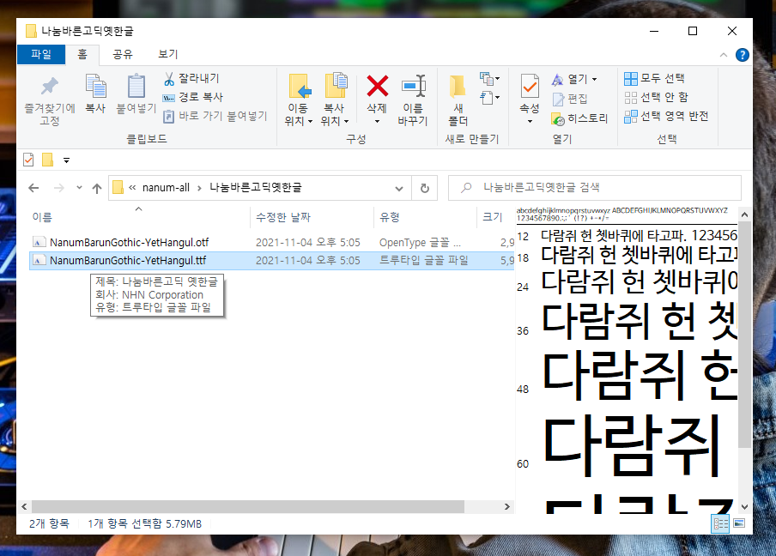This screenshot has width=776, height=556.
Task: Pin to Quick access (즐겨찾기에 고정)
Action: point(50,100)
